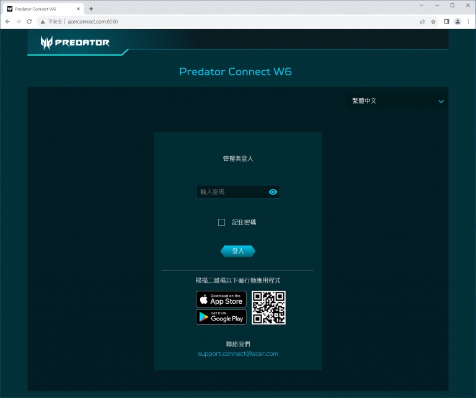
Task: Click the Predator Connect W6 page title
Action: click(236, 72)
